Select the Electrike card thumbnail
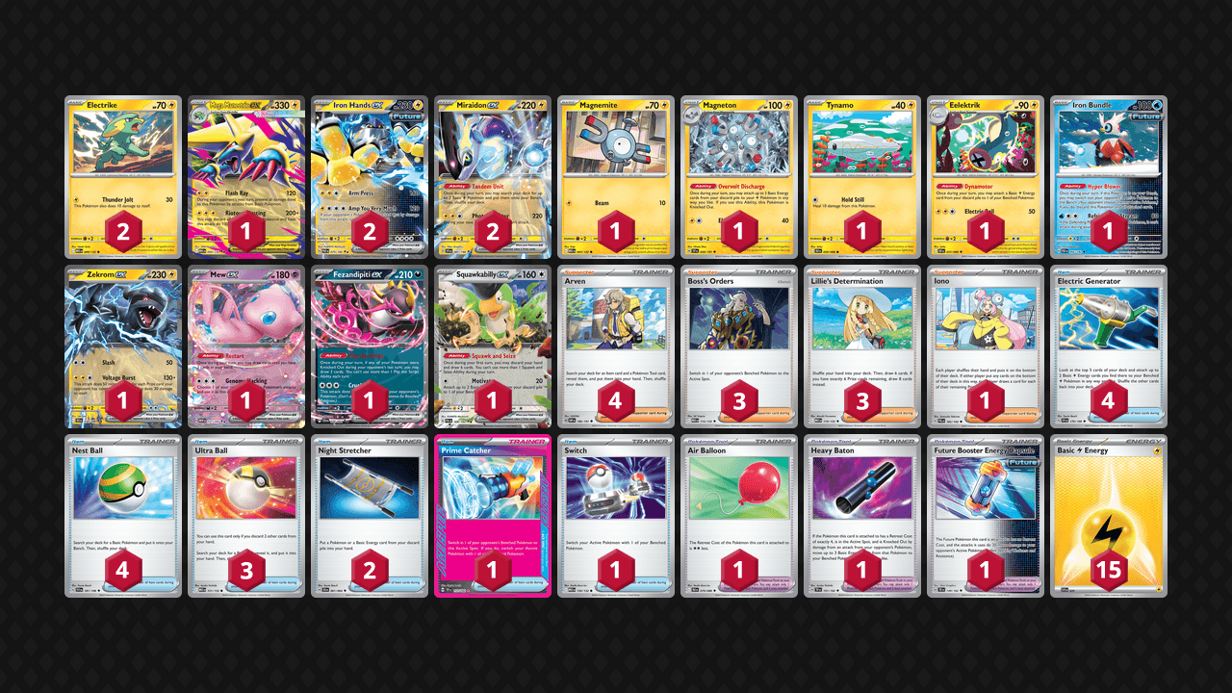Image resolution: width=1232 pixels, height=693 pixels. tap(123, 177)
